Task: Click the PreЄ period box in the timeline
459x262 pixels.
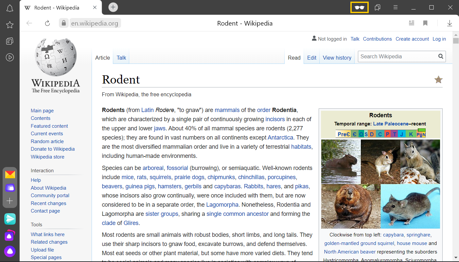Action: (x=343, y=134)
